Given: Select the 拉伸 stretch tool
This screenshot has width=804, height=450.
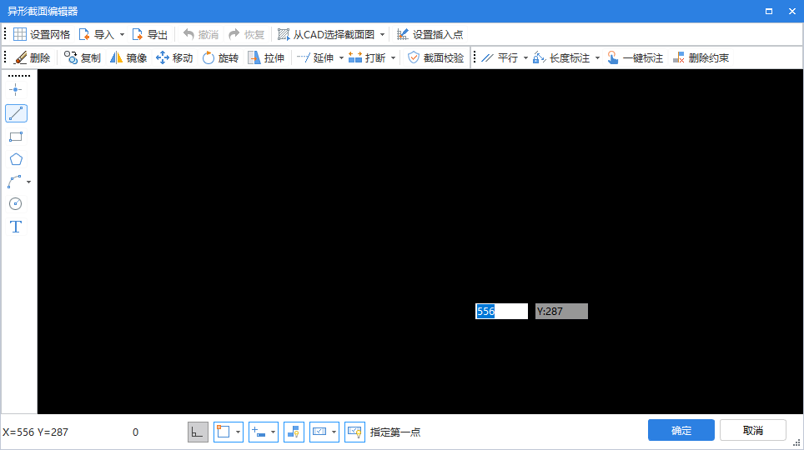Looking at the screenshot, I should click(266, 57).
